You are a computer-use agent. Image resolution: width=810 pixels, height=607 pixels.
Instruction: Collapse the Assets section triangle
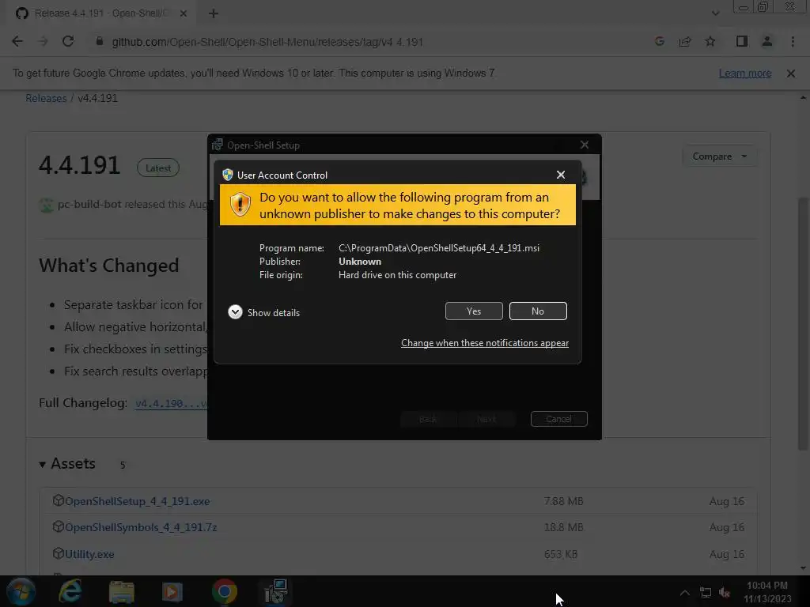(x=43, y=465)
